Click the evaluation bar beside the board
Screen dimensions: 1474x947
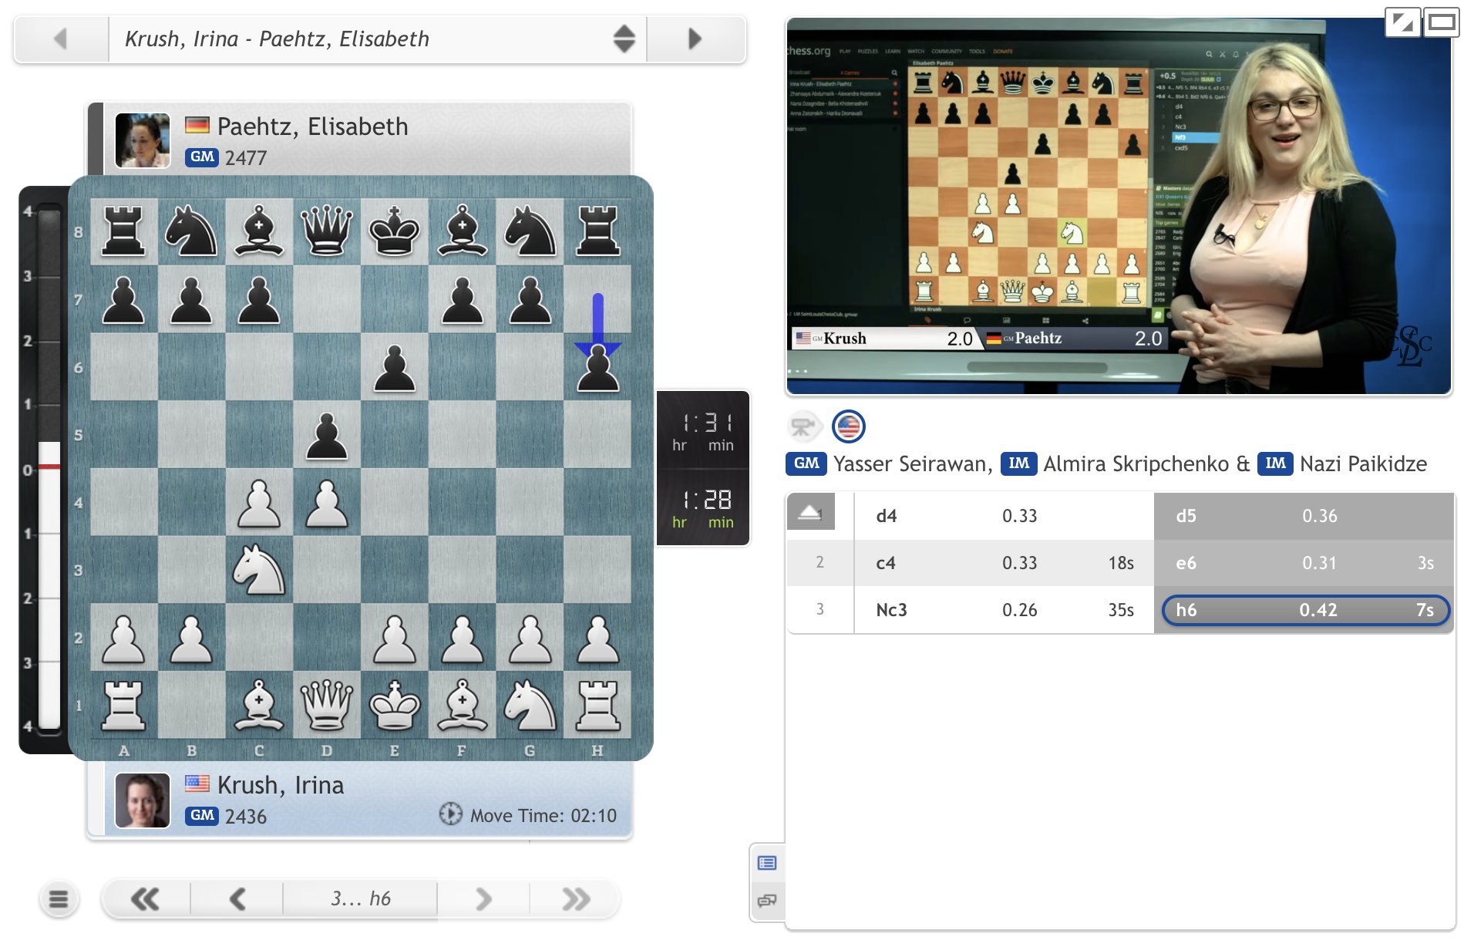point(49,469)
